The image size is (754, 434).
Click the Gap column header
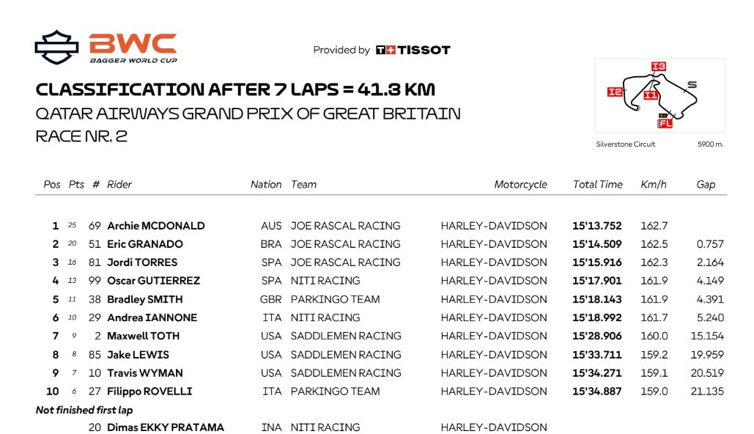click(x=706, y=184)
